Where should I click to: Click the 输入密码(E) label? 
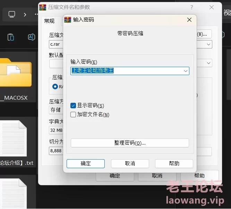click(84, 62)
